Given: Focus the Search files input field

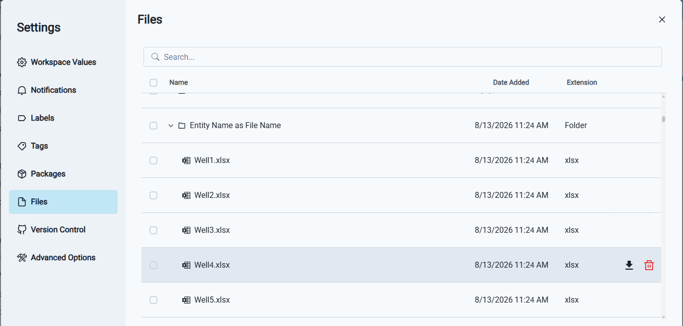Looking at the screenshot, I should [403, 57].
